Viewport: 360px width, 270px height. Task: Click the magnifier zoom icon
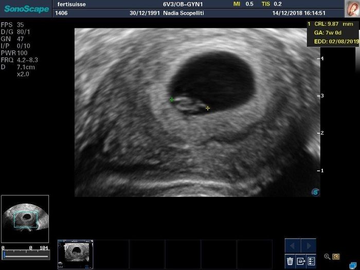tap(327, 256)
